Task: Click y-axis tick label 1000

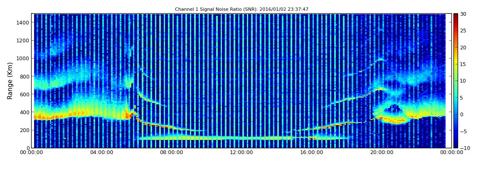Action: coord(23,59)
